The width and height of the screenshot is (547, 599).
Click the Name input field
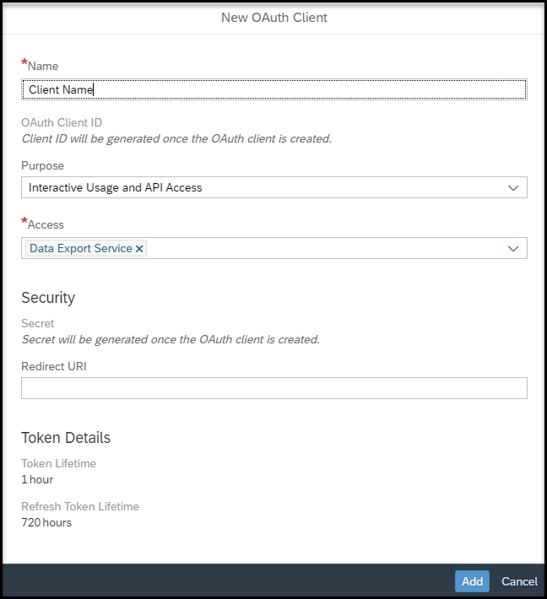coord(274,89)
